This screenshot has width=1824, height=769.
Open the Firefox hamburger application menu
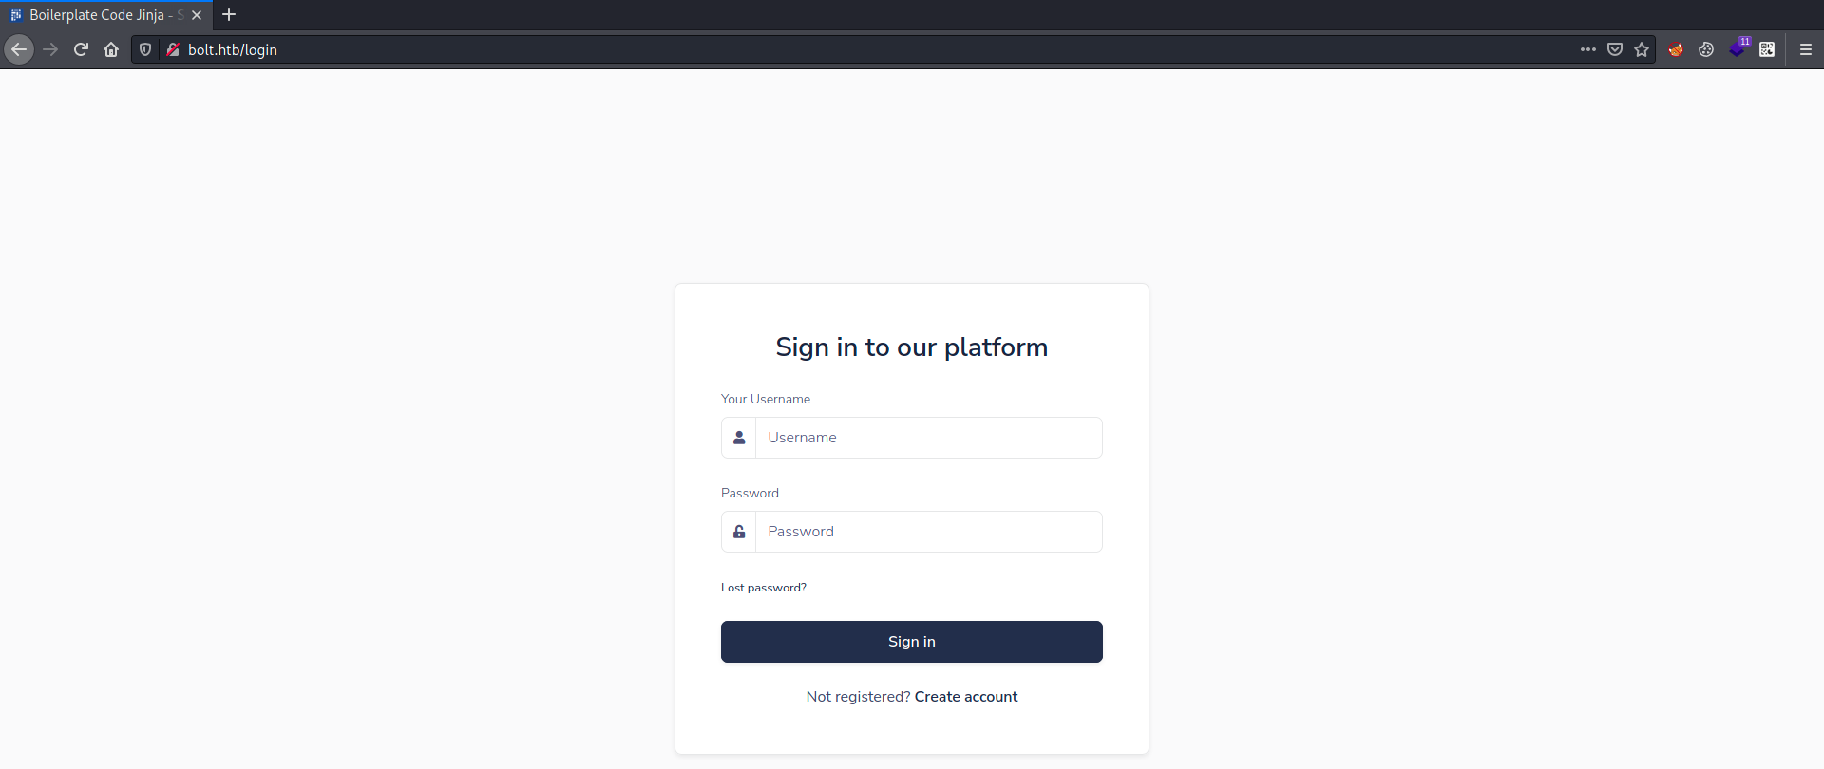1806,49
